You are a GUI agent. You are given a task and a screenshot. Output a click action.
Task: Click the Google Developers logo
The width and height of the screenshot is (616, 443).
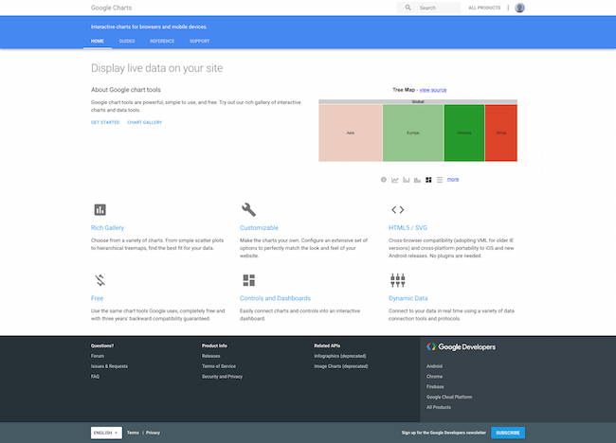click(462, 346)
